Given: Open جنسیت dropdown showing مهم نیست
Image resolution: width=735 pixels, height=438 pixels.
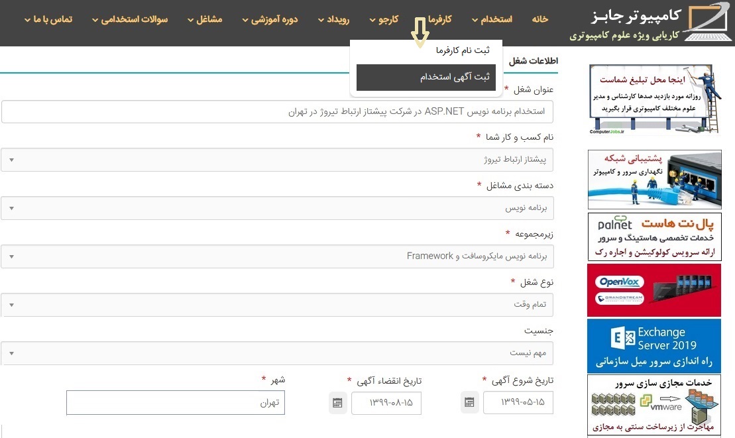Looking at the screenshot, I should coord(277,353).
